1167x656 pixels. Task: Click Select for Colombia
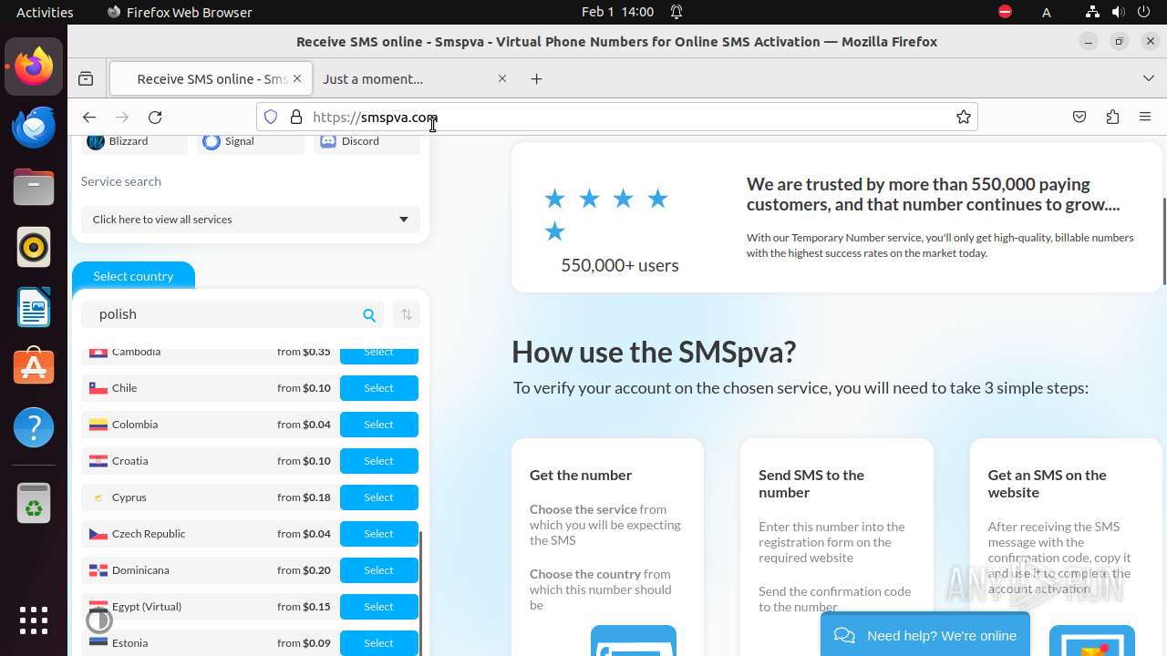tap(379, 425)
